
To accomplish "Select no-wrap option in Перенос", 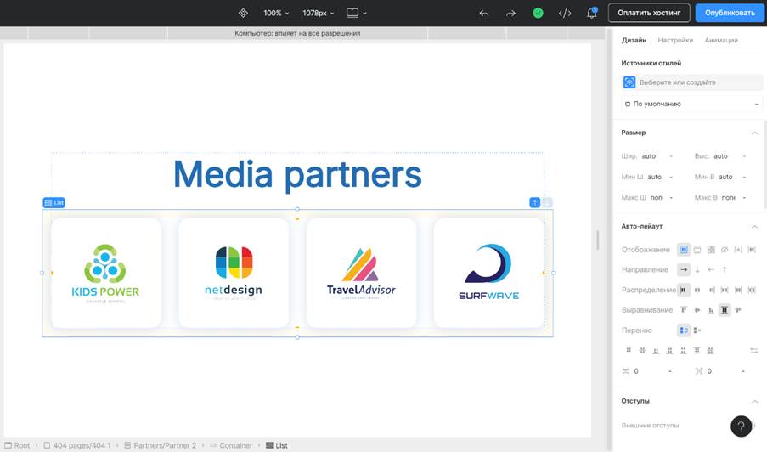I will tap(697, 331).
